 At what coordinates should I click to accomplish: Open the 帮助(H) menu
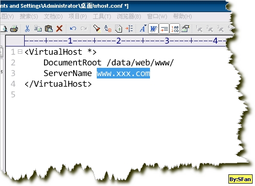182,16
